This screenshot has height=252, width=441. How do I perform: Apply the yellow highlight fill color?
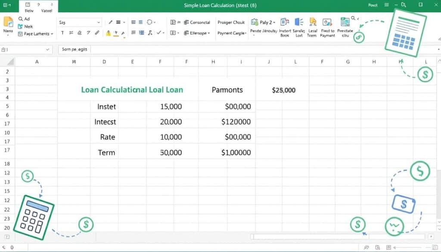click(x=108, y=33)
